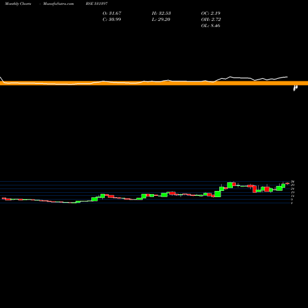
Task: Click the open value 'O: 31.67'
Action: 112,13
